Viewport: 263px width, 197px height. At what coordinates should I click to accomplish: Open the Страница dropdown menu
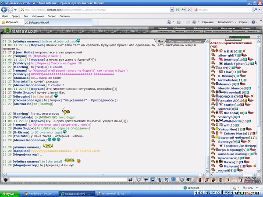point(209,22)
